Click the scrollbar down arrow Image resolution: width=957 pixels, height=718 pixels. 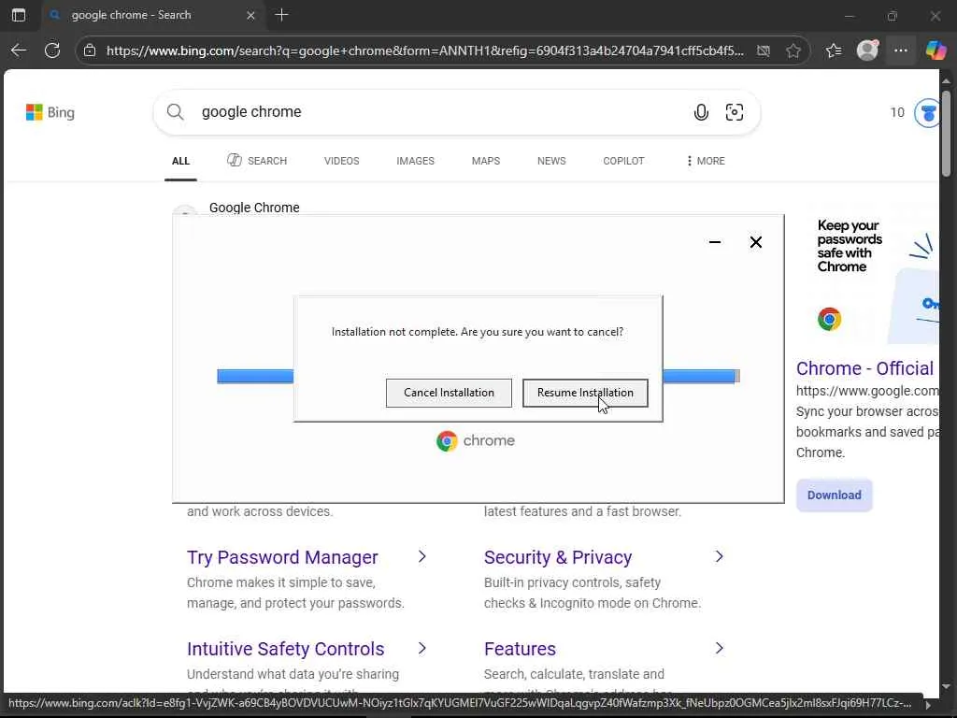pyautogui.click(x=946, y=687)
